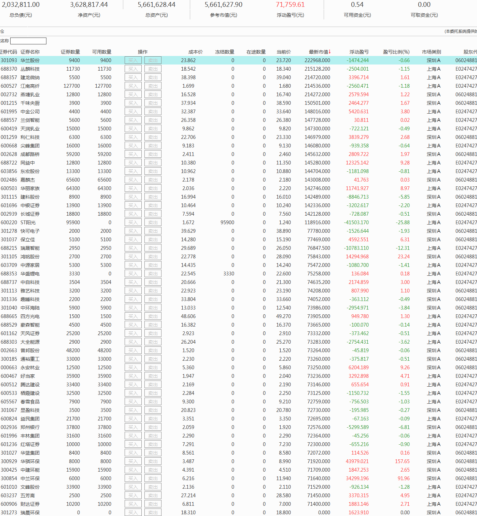Click 卖出 button for 天润乳业 (600419)
The image size is (477, 516).
(153, 129)
